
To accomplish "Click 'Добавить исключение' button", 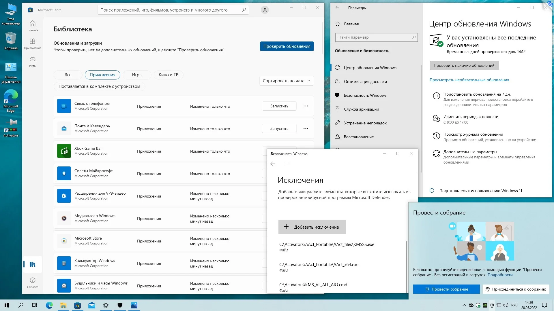I will (x=312, y=227).
